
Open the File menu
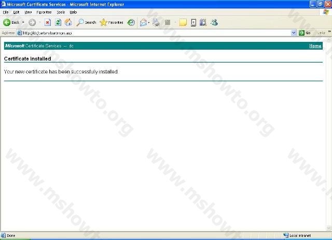[6, 12]
